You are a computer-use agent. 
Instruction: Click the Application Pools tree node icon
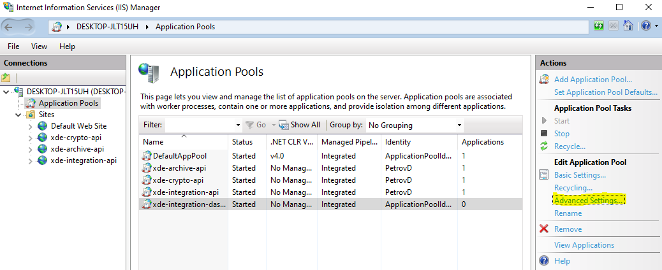pos(31,103)
